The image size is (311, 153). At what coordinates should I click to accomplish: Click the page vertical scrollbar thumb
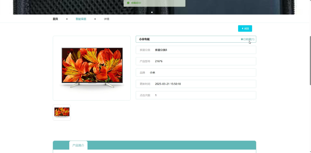tap(310, 60)
